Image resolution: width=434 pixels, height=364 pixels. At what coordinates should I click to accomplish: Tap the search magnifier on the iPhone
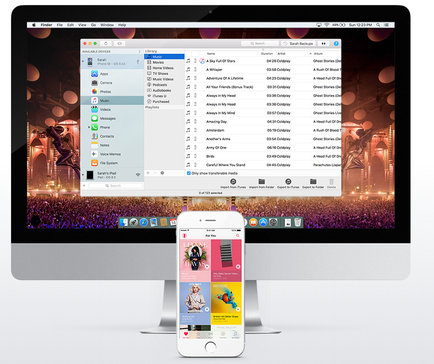[x=238, y=236]
